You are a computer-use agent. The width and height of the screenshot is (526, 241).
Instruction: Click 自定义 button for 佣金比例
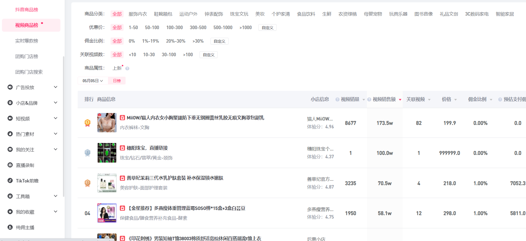[219, 41]
